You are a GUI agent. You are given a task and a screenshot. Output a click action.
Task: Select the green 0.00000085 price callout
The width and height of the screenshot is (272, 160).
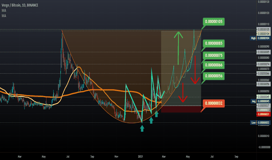point(214,43)
